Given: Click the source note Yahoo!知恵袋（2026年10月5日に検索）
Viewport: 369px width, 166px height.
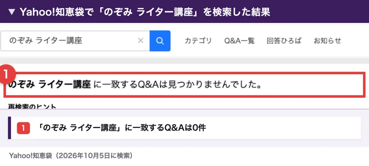Looking at the screenshot, I should tap(71, 156).
